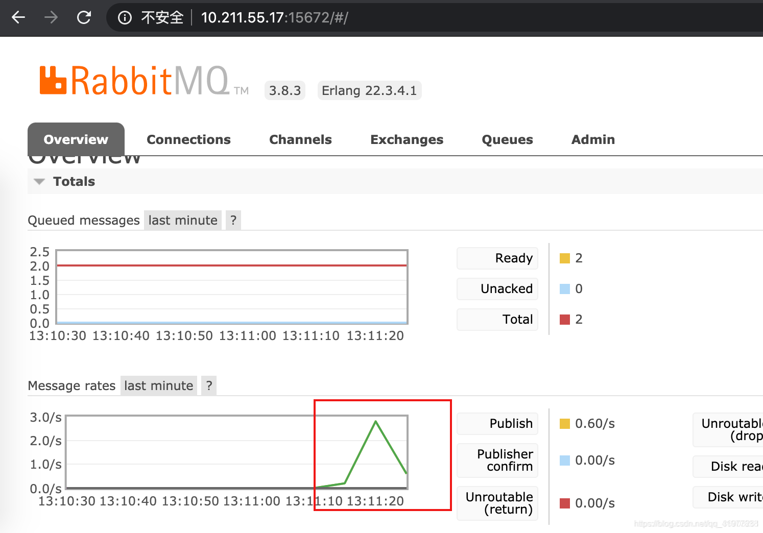The width and height of the screenshot is (763, 533).
Task: Click the Unroutable (drop) legend label
Action: (728, 429)
